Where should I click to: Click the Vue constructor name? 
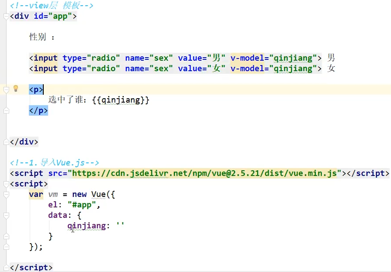pyautogui.click(x=98, y=194)
